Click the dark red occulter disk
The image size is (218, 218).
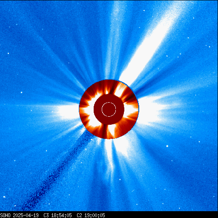point(109,109)
